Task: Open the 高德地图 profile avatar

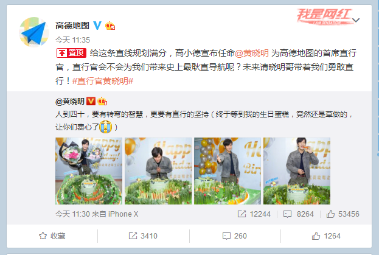Action: [34, 32]
